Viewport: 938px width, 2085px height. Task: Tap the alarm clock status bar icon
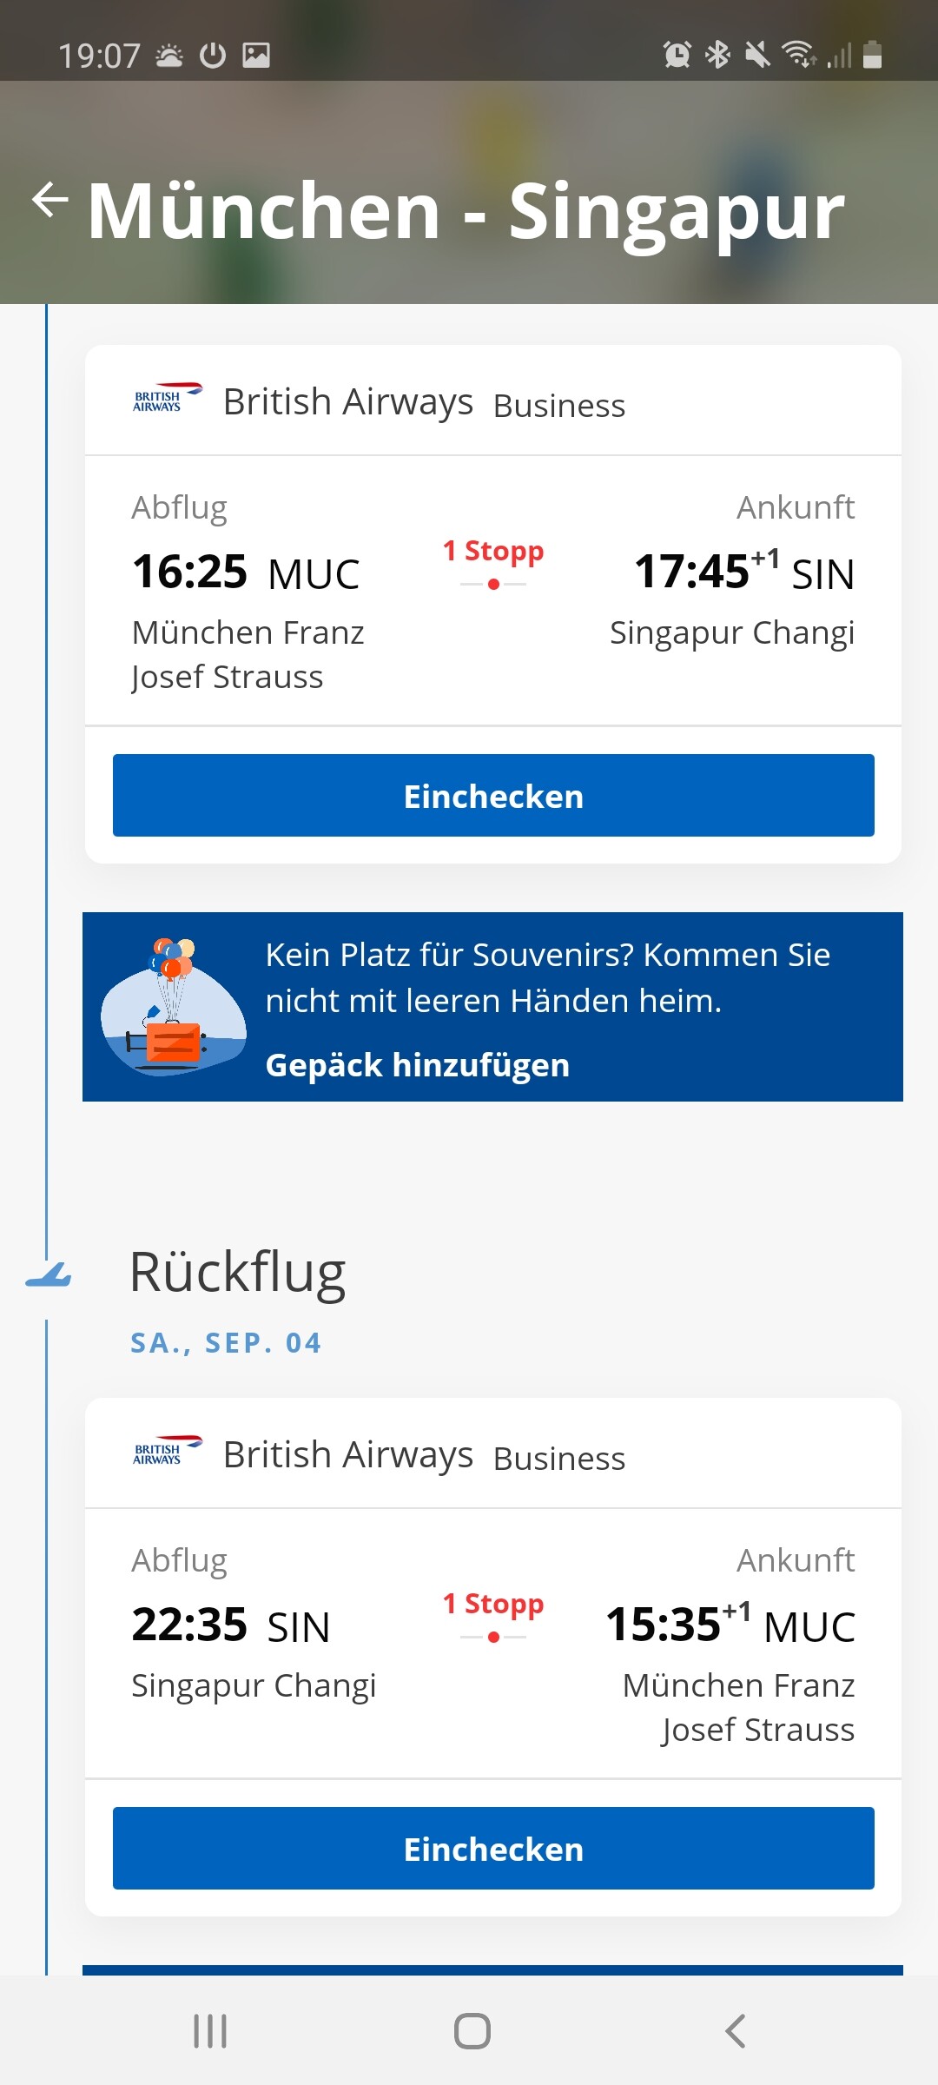click(677, 55)
